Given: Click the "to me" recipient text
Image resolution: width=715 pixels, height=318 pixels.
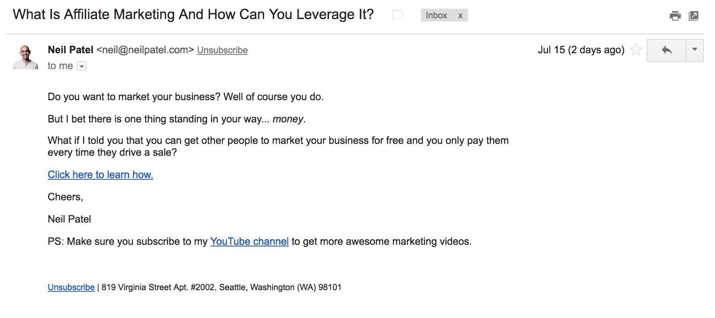Looking at the screenshot, I should click(60, 66).
